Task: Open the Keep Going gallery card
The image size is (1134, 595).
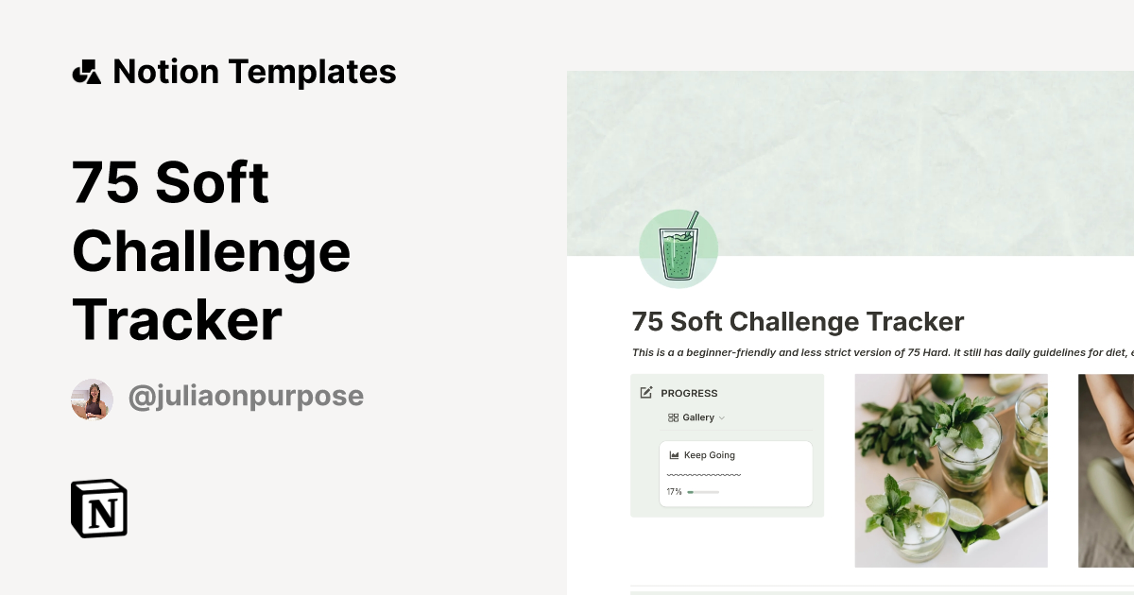Action: coord(735,473)
